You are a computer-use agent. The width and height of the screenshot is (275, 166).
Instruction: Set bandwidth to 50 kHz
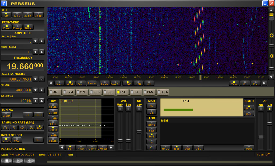tap(53, 106)
